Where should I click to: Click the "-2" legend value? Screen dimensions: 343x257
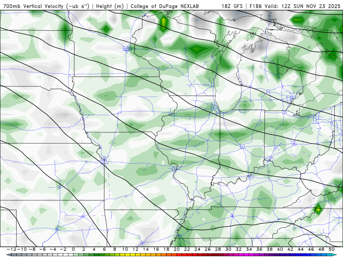pos(63,249)
